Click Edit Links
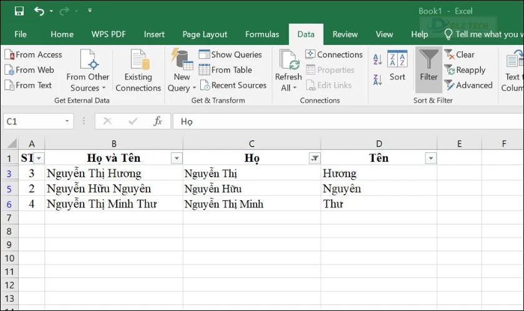Screen dimensions: 524x311 tap(329, 85)
